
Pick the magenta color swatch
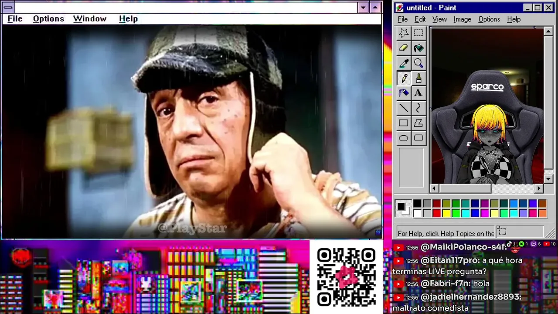[x=484, y=213]
